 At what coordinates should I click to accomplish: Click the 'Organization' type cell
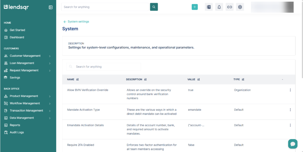click(242, 90)
